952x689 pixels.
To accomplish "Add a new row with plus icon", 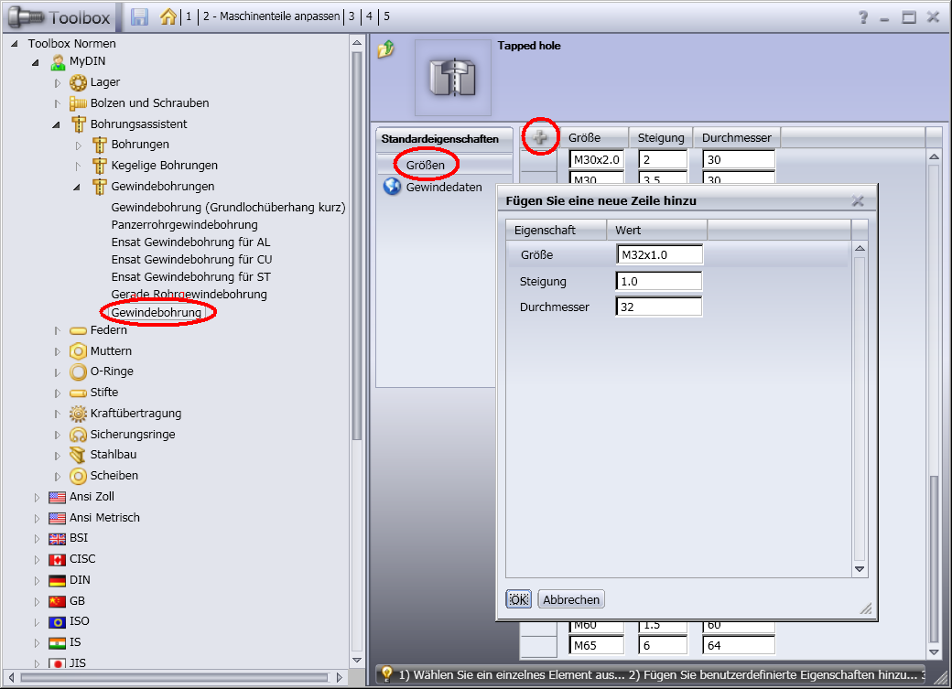I will click(540, 138).
